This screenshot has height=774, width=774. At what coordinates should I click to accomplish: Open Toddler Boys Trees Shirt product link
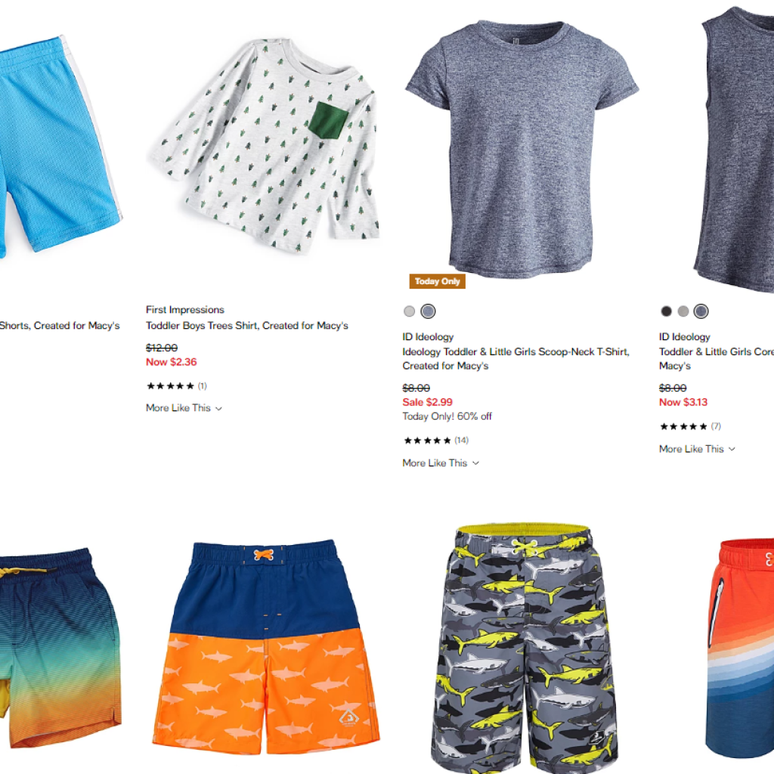click(x=247, y=326)
